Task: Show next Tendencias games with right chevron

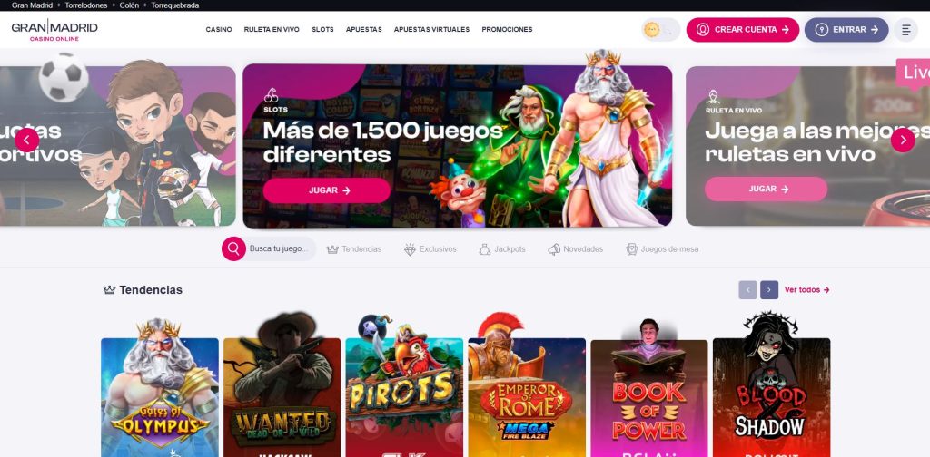Action: (x=769, y=290)
